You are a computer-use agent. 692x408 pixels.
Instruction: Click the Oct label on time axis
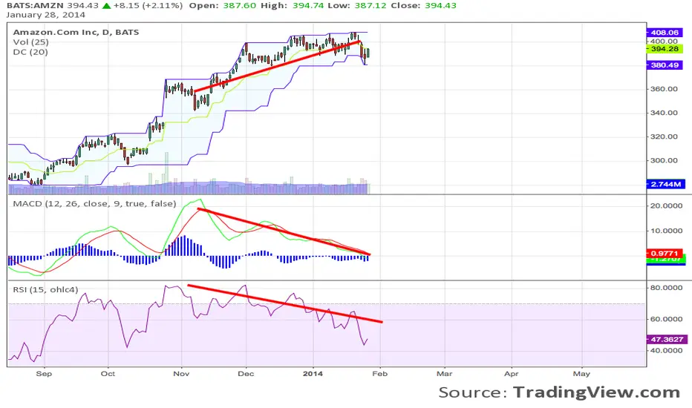pos(108,374)
